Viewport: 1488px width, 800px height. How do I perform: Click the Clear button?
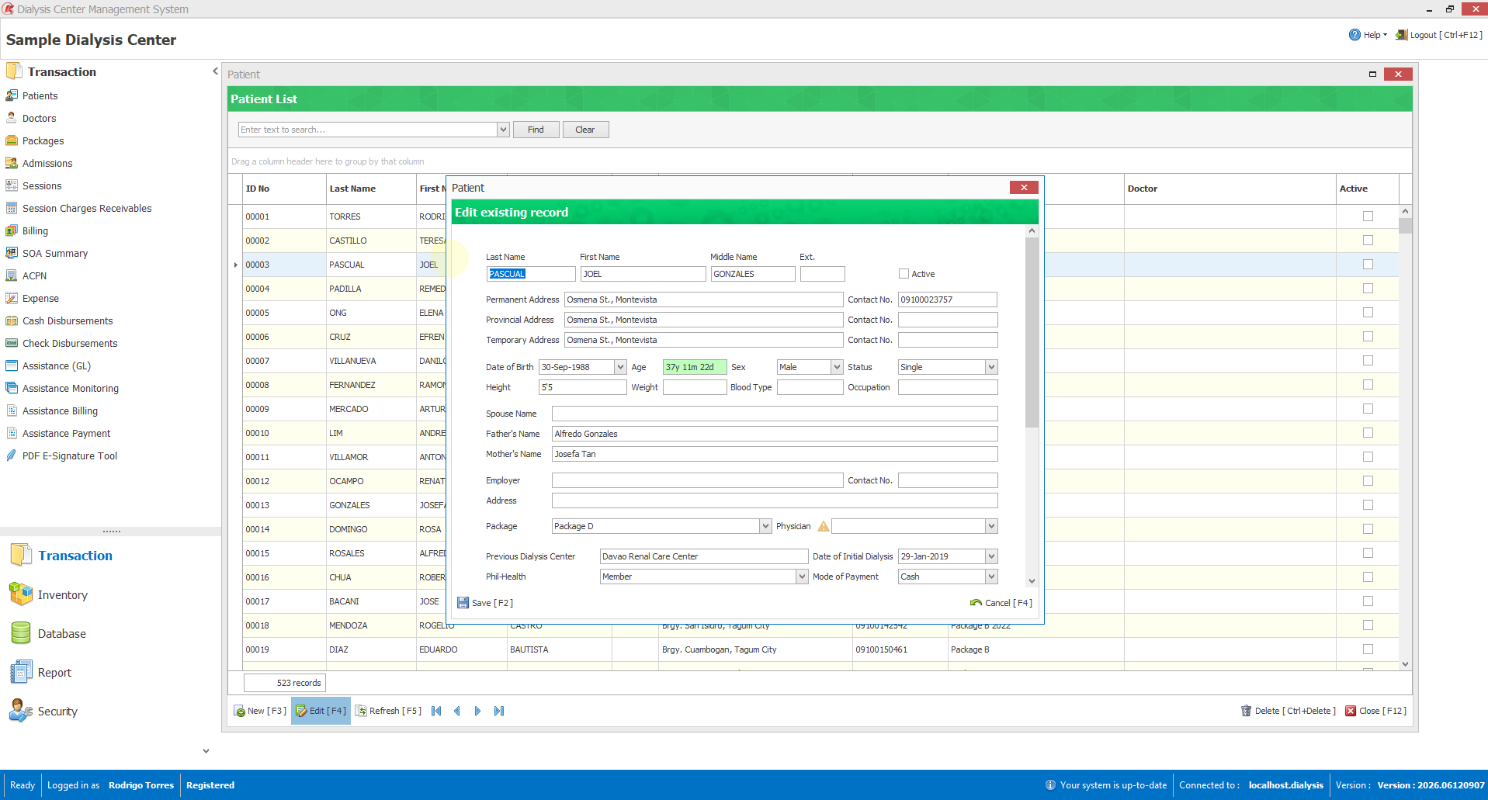click(x=585, y=130)
